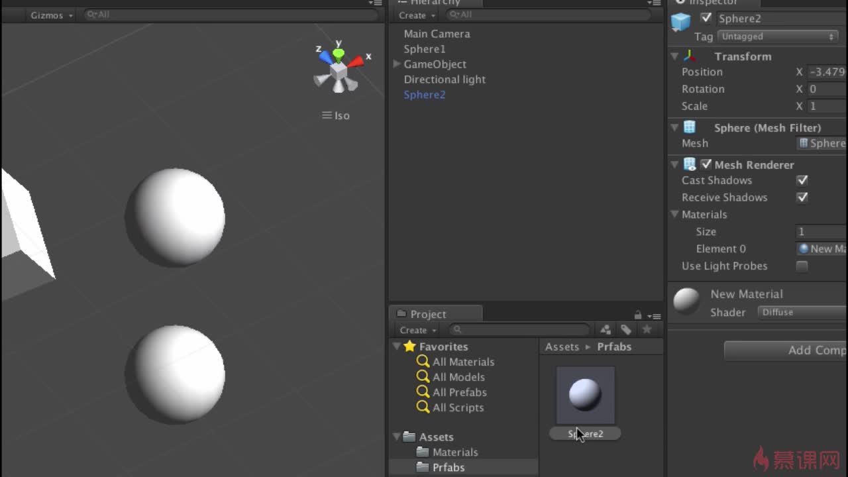Focus the Scene view search field
Image resolution: width=848 pixels, height=477 pixels.
231,15
